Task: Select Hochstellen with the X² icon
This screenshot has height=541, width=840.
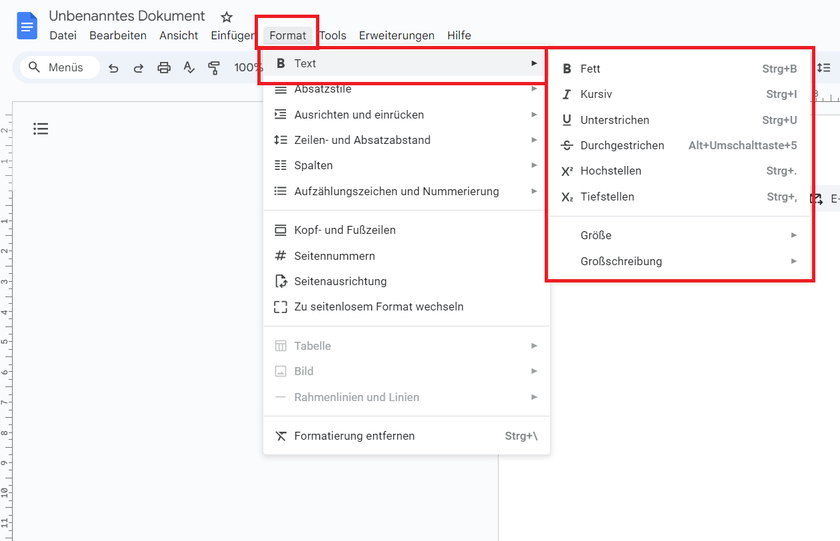Action: (x=609, y=171)
